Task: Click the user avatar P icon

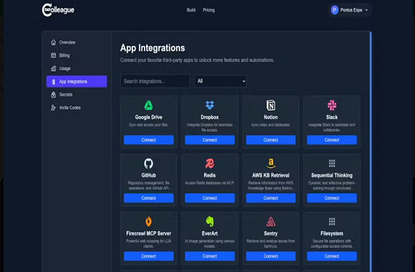Action: pyautogui.click(x=335, y=10)
